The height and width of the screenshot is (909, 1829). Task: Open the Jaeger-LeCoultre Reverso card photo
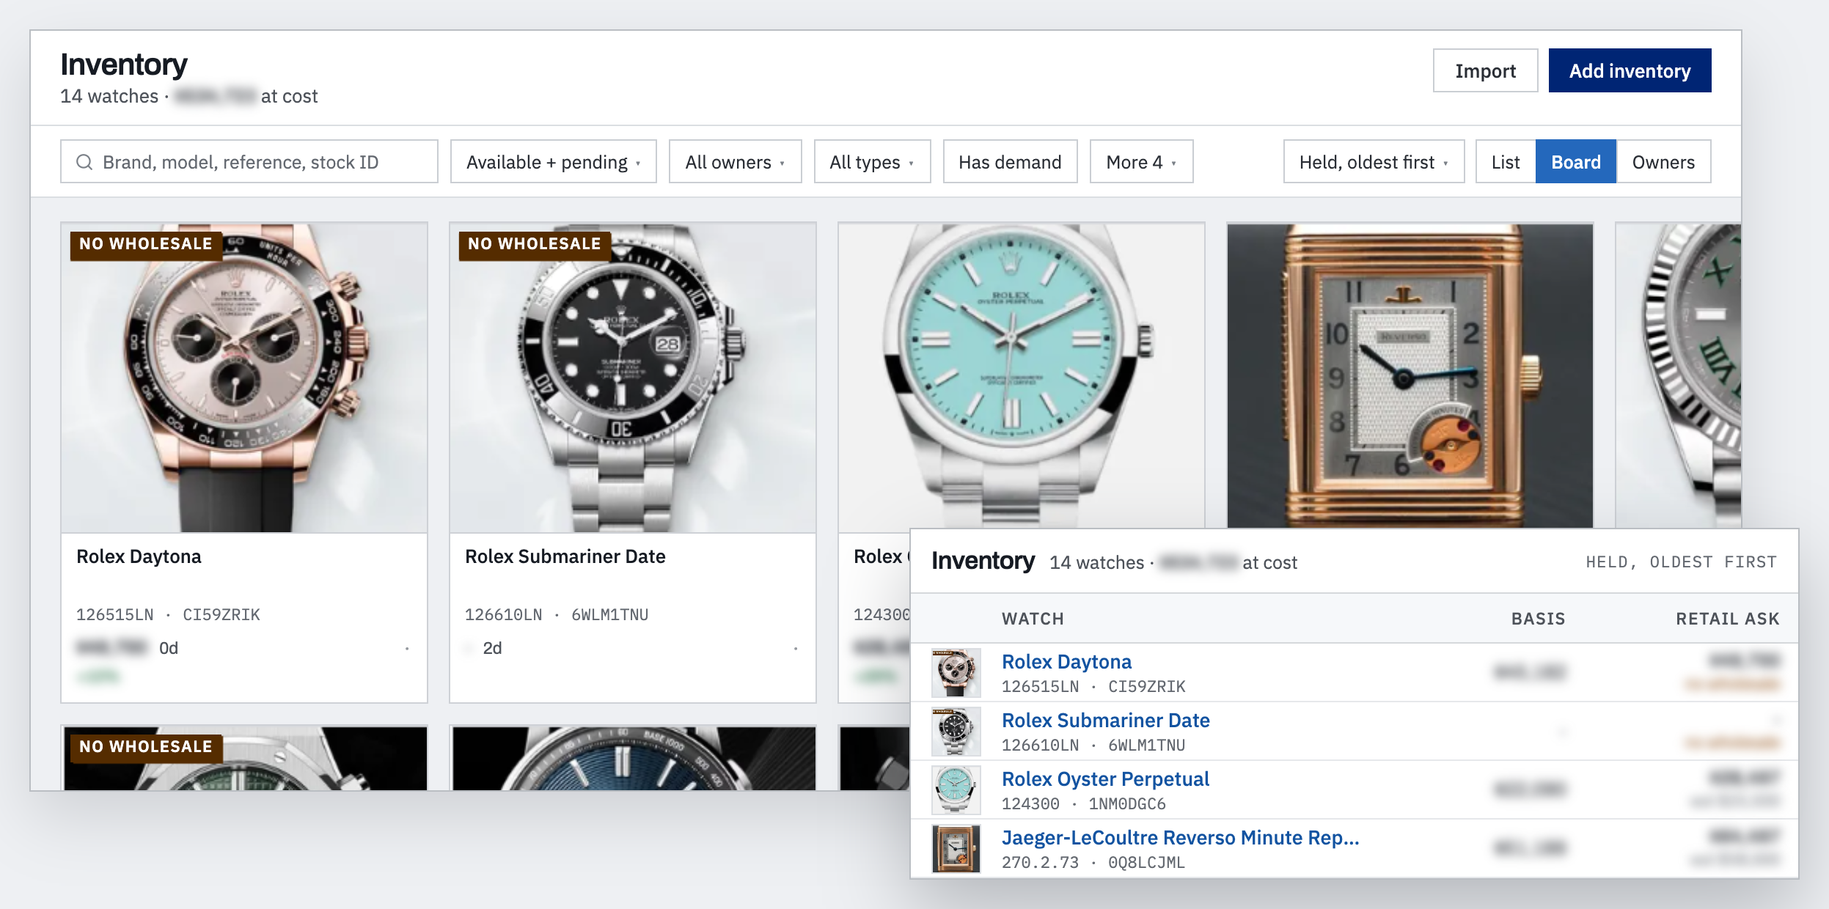pyautogui.click(x=1410, y=376)
